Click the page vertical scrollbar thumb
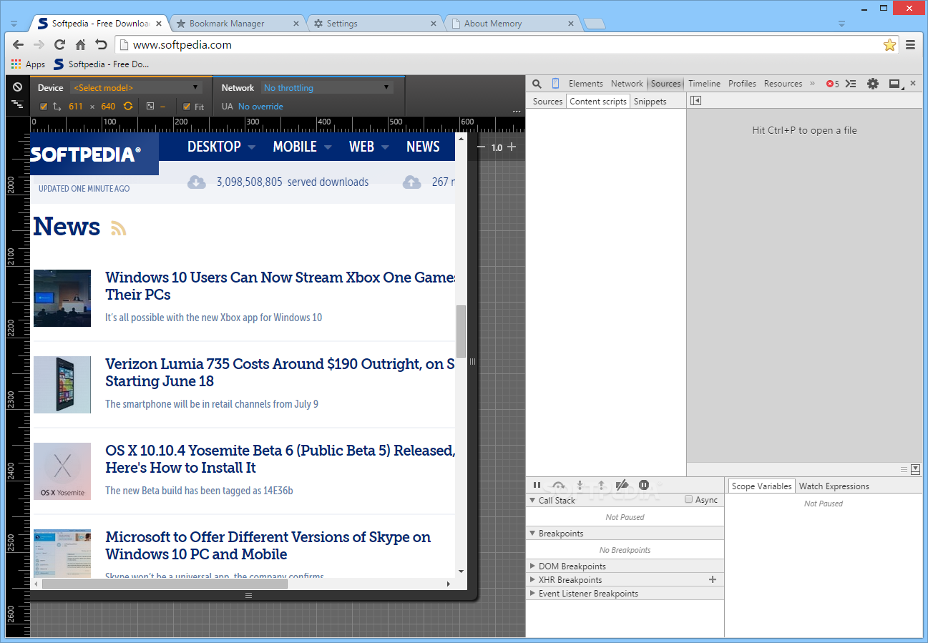 coord(461,332)
